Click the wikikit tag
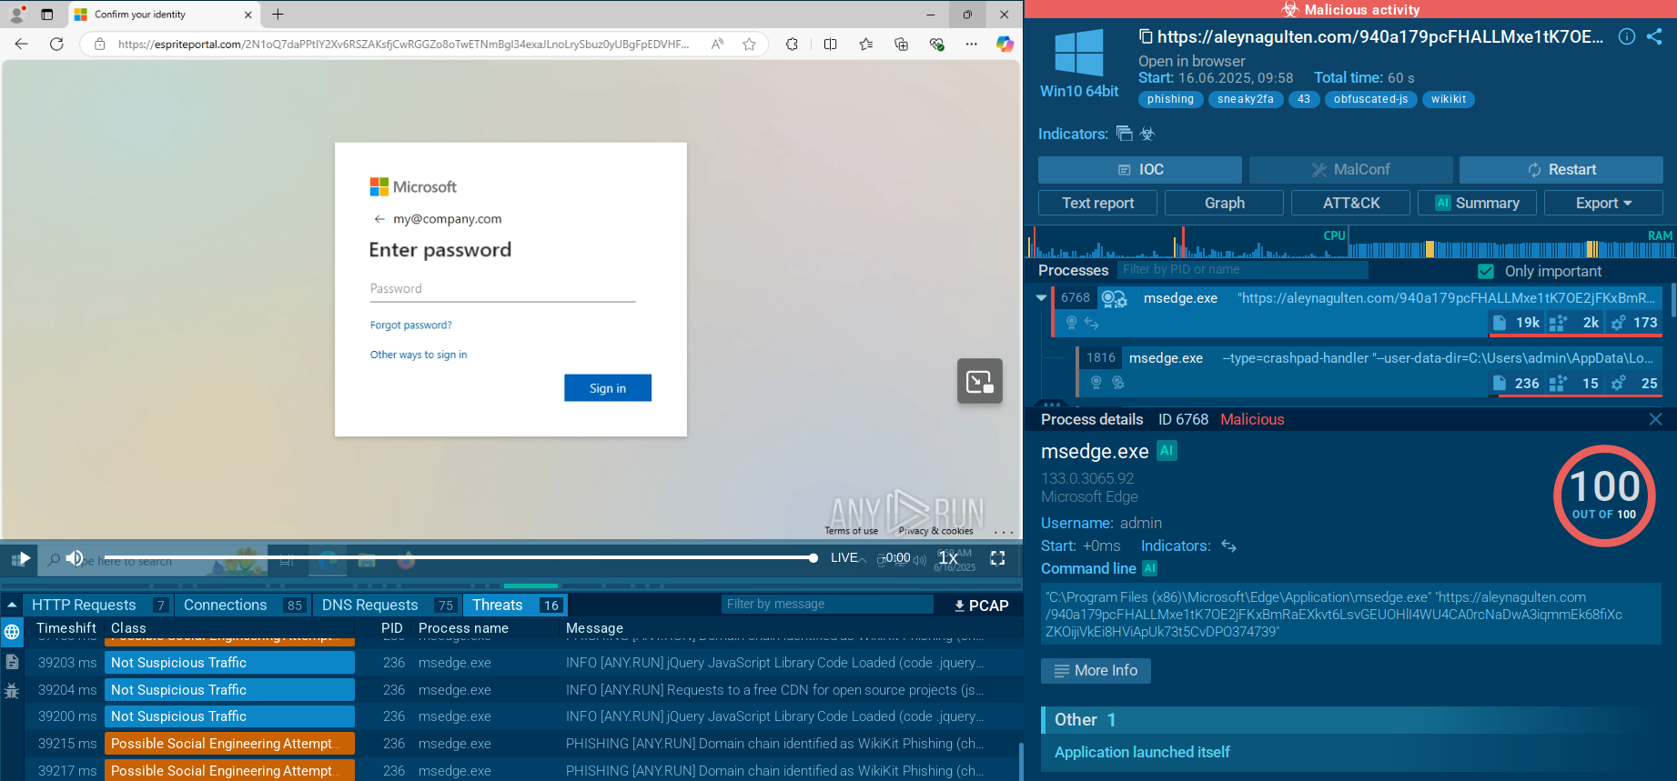Image resolution: width=1677 pixels, height=781 pixels. point(1448,100)
